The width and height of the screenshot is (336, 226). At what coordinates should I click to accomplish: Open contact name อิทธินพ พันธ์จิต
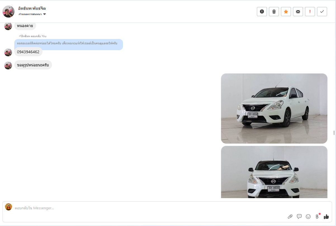tap(32, 8)
